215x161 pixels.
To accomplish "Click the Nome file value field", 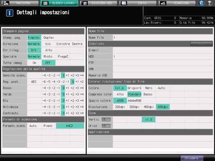I will [x=163, y=37].
